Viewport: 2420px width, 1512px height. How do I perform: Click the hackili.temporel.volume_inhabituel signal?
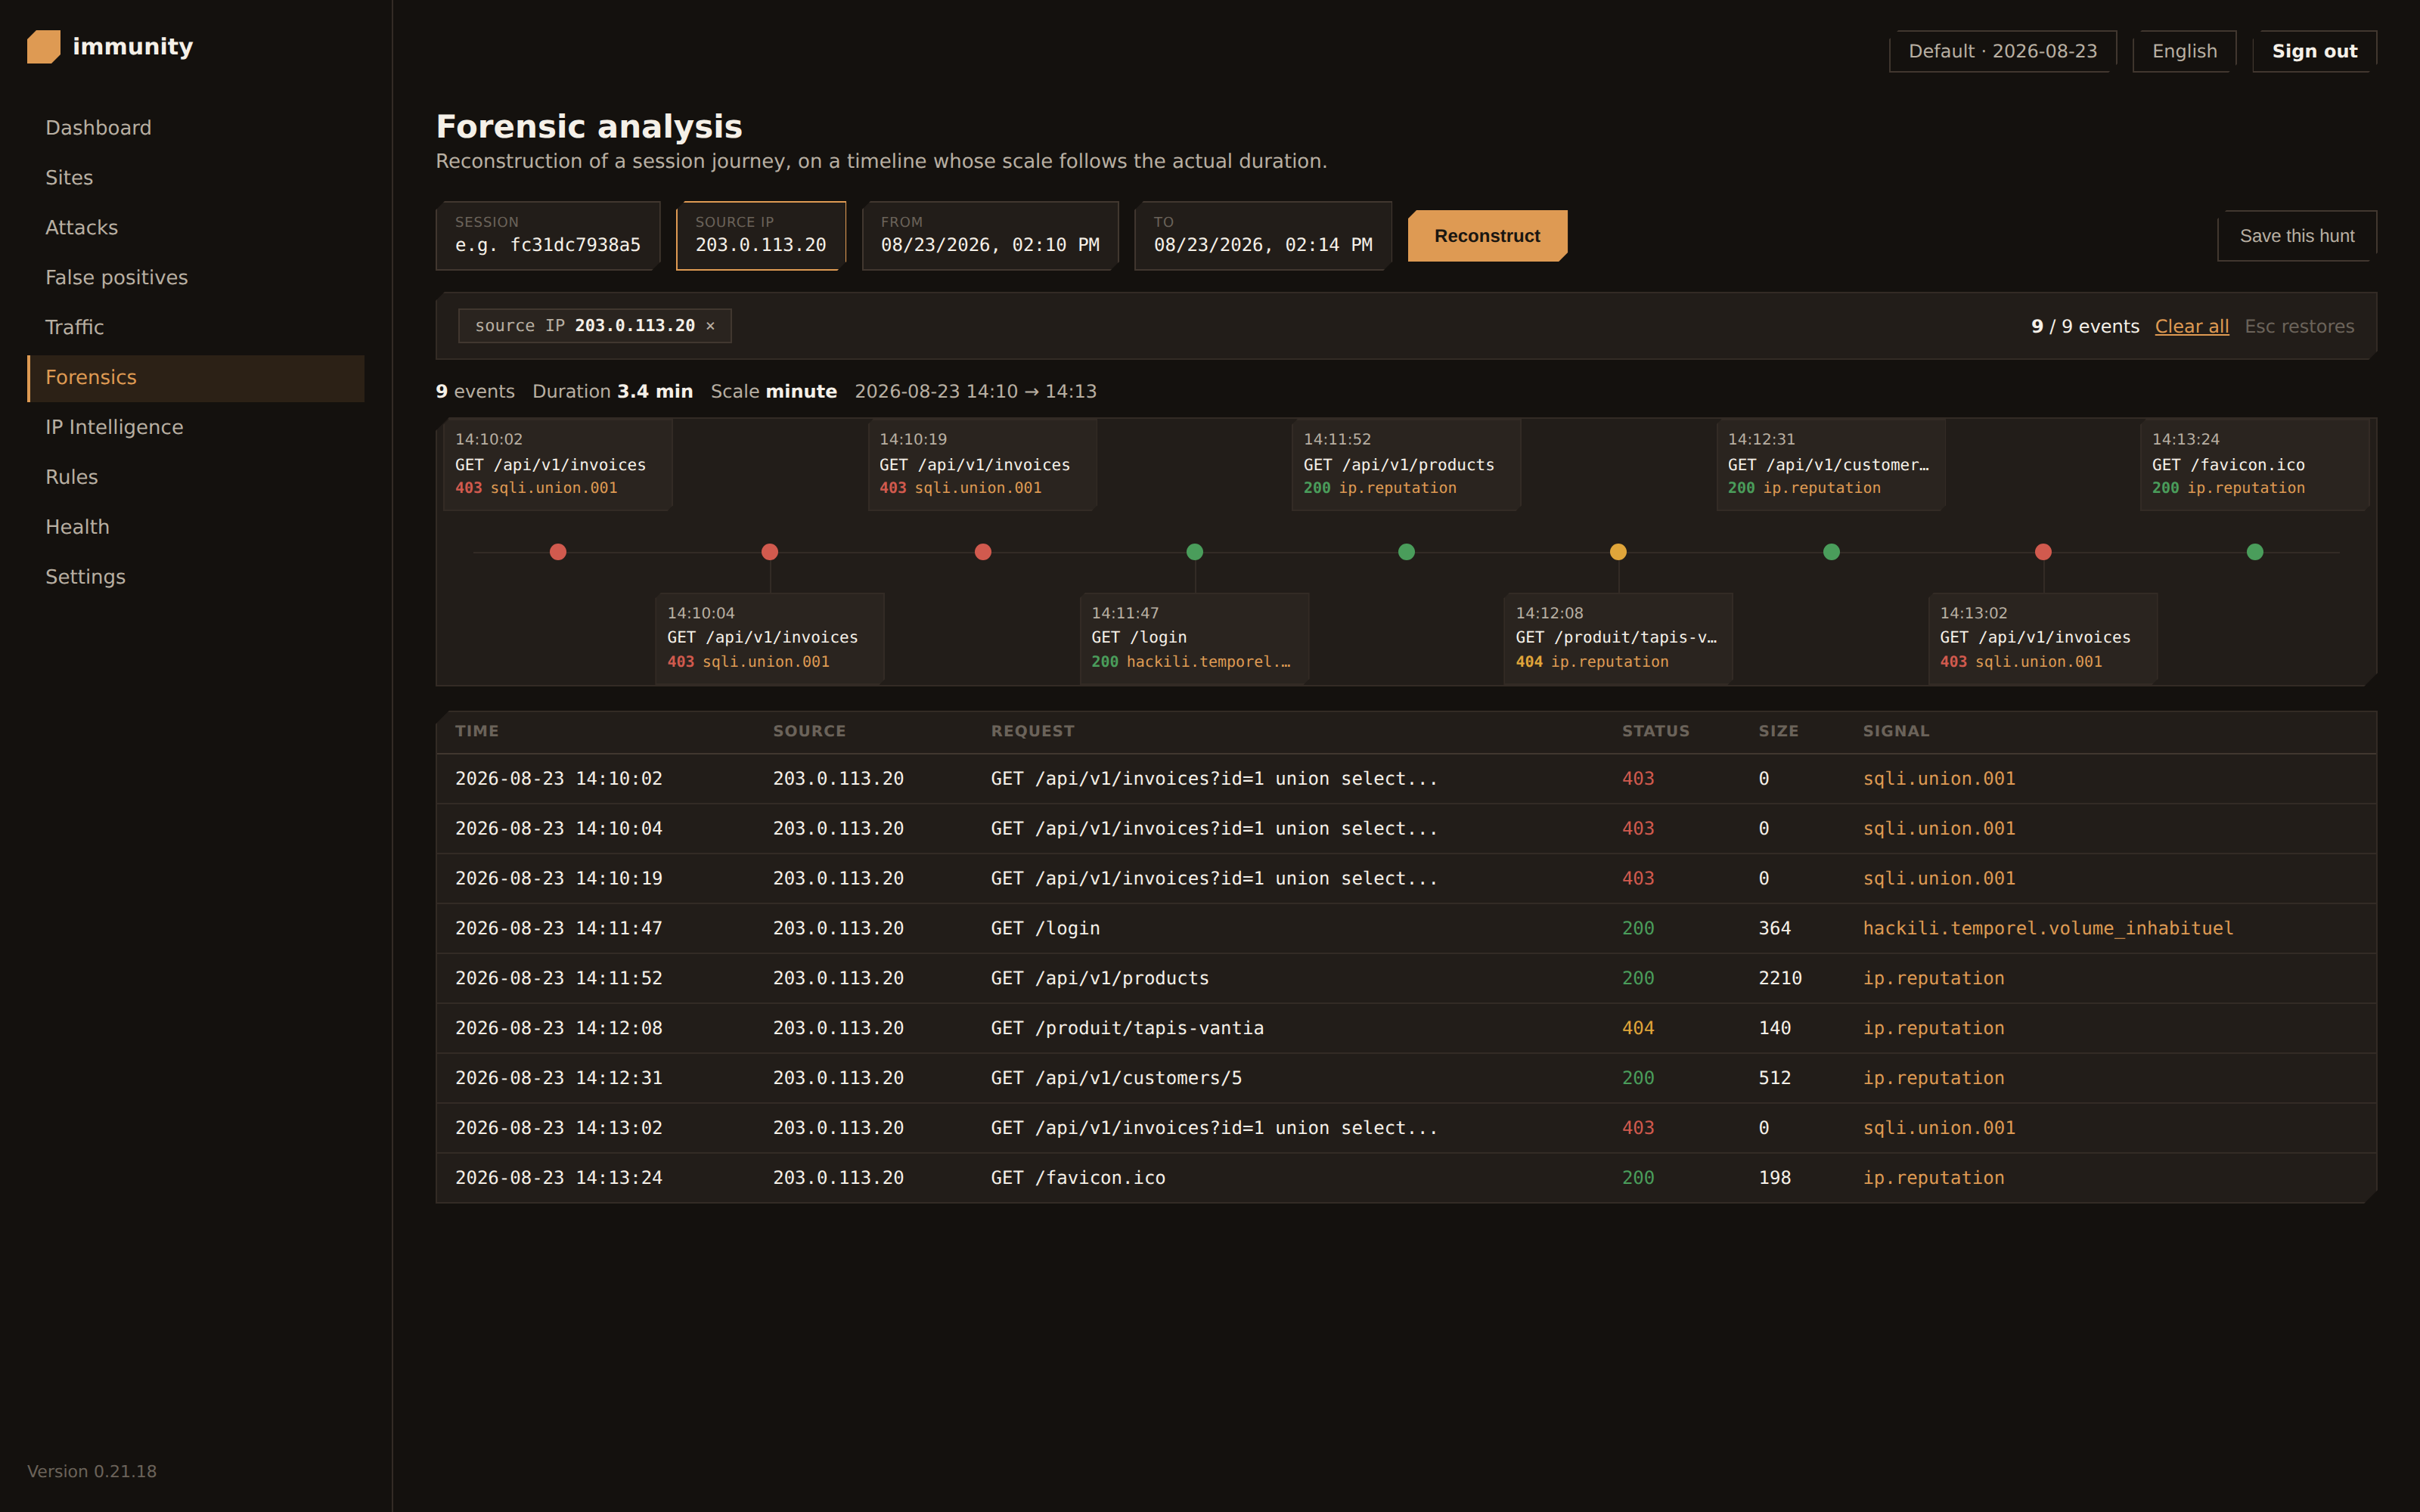(2047, 928)
